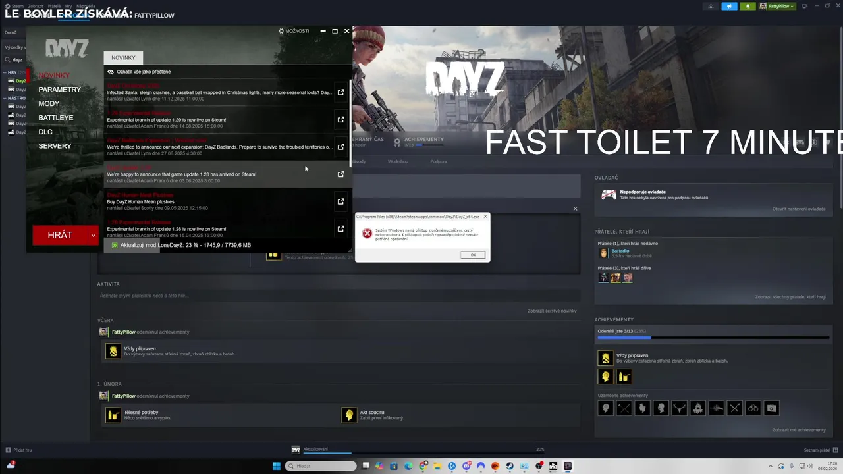This screenshot has height=474, width=843.
Task: Click Zobrazit všechny přátele, kteří hrají
Action: coord(790,297)
